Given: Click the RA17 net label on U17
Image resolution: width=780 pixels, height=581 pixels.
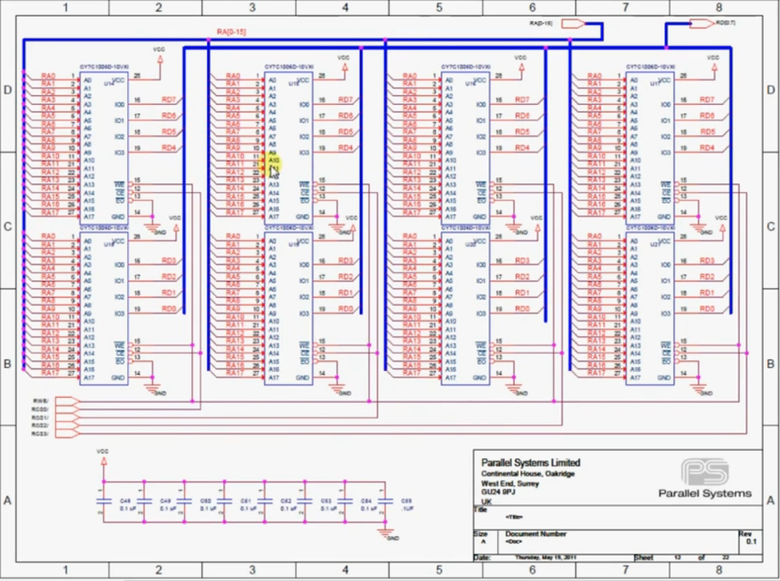Looking at the screenshot, I should point(597,212).
